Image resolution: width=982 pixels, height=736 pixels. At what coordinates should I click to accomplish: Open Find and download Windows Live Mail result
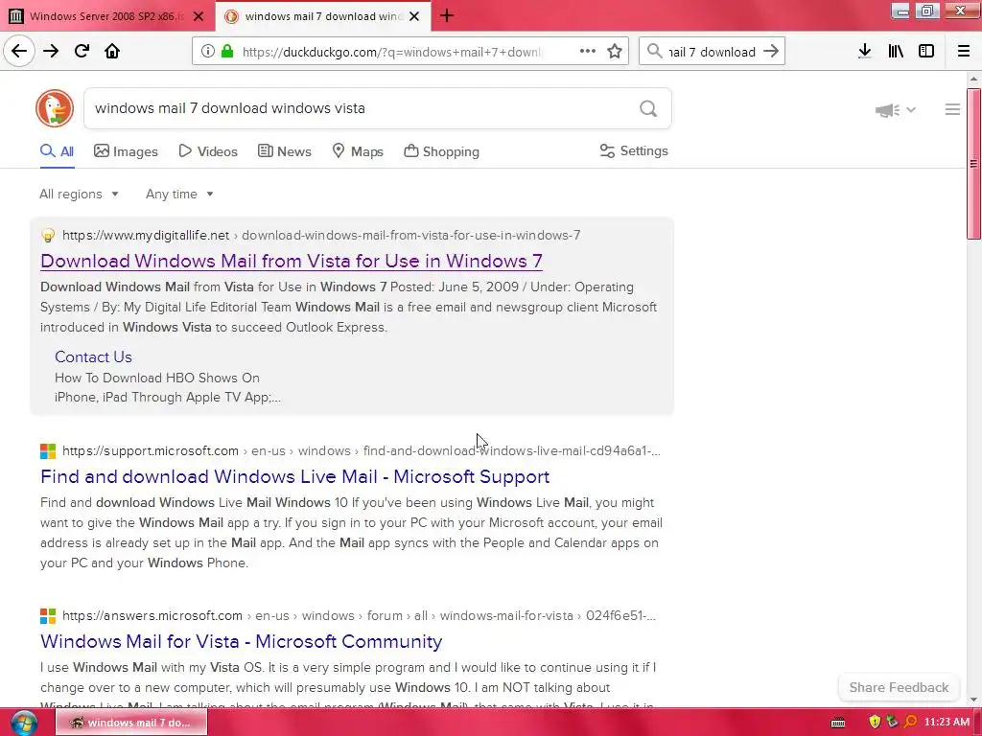(x=295, y=477)
